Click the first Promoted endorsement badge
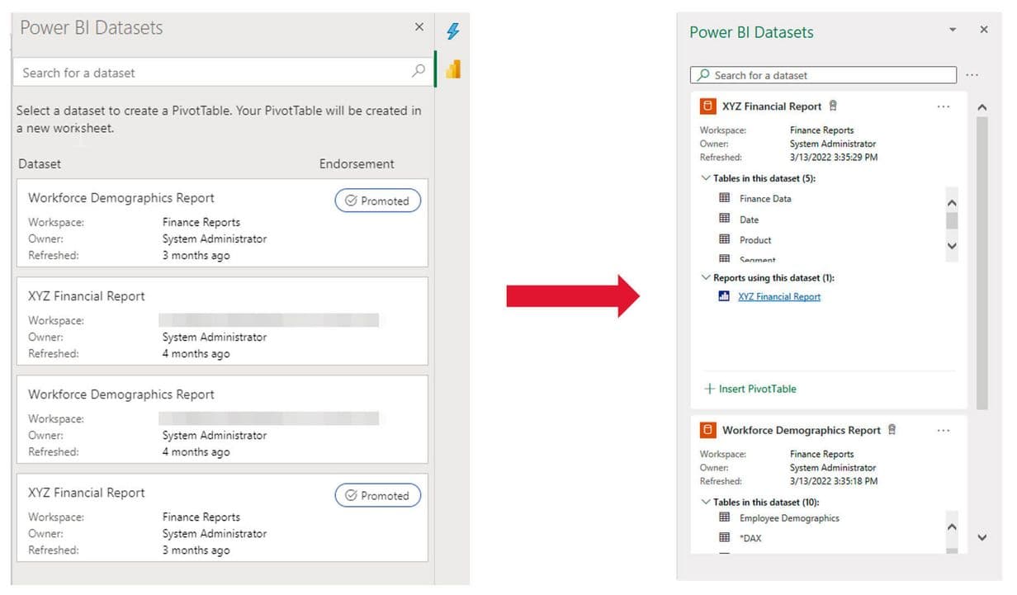 click(x=377, y=201)
